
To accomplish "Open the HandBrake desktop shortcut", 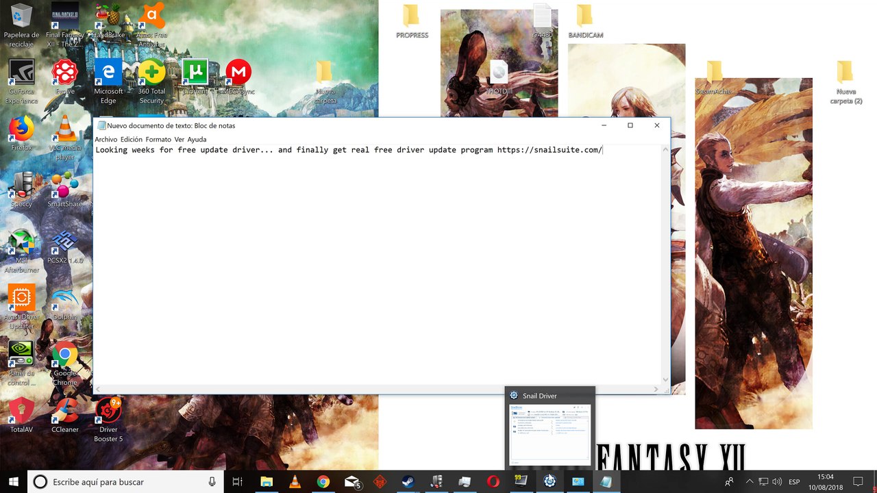I will click(x=108, y=21).
